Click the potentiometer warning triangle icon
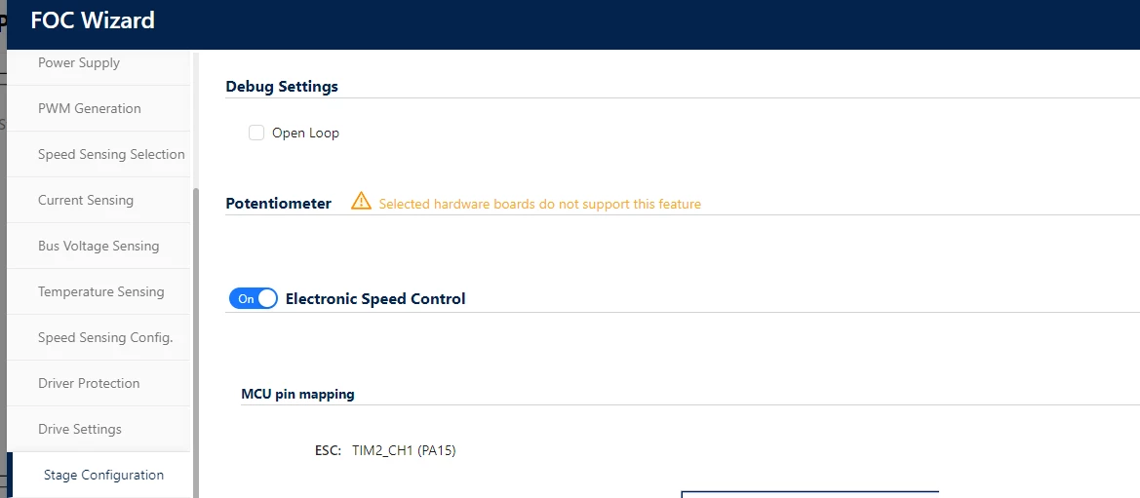 point(361,202)
